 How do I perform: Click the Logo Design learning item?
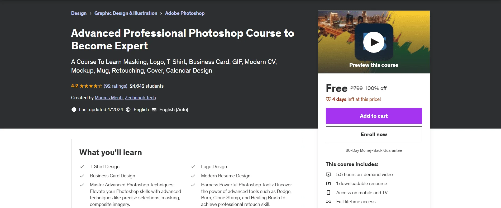[x=214, y=167]
